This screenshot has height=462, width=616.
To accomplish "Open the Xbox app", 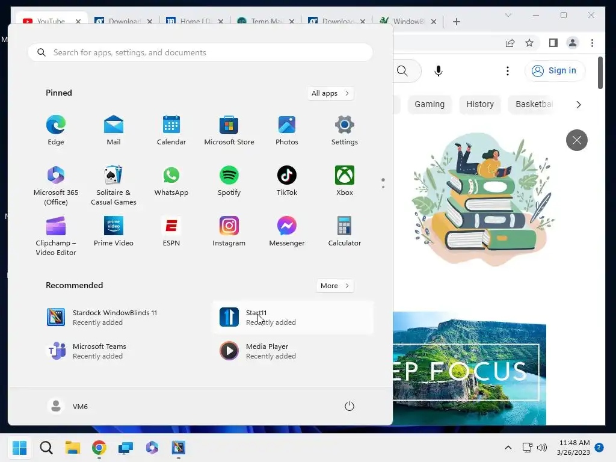I will [x=345, y=180].
